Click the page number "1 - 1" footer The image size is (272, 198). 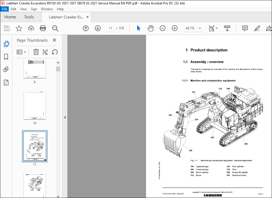[x=260, y=194]
